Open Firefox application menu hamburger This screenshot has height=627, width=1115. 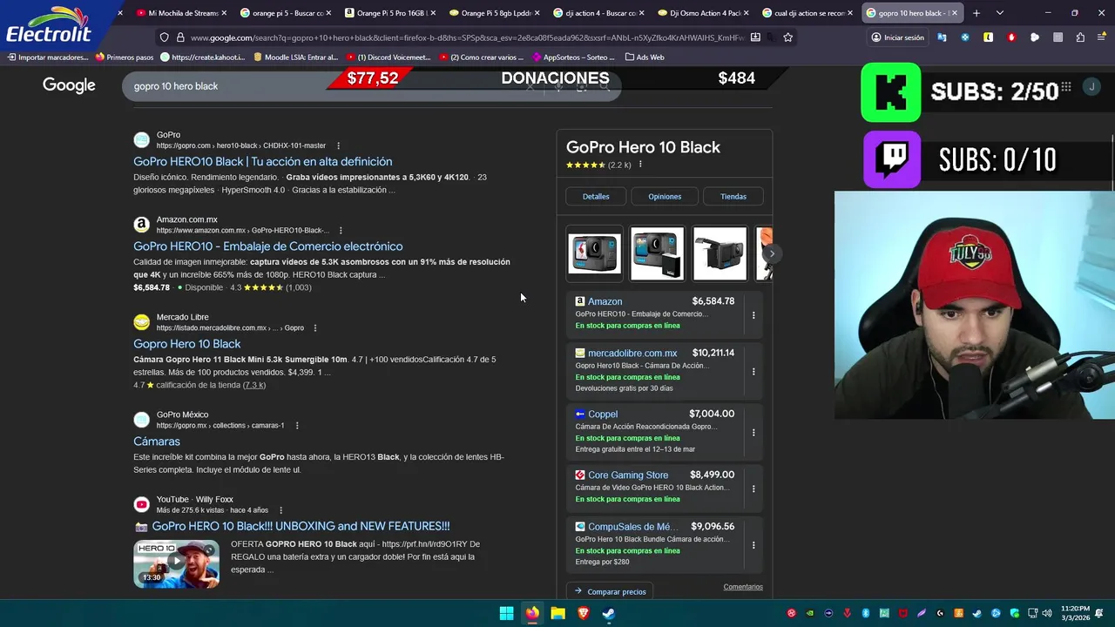click(1102, 37)
